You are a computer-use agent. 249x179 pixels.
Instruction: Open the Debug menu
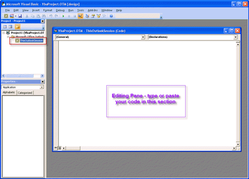click(61, 10)
